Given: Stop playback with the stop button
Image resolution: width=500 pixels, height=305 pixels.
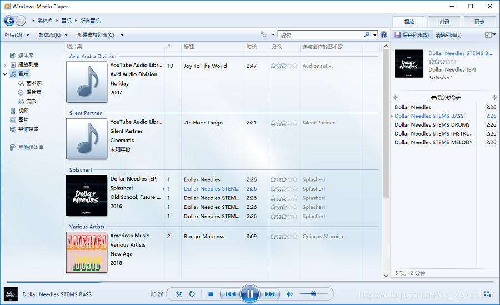Looking at the screenshot, I should click(x=211, y=294).
